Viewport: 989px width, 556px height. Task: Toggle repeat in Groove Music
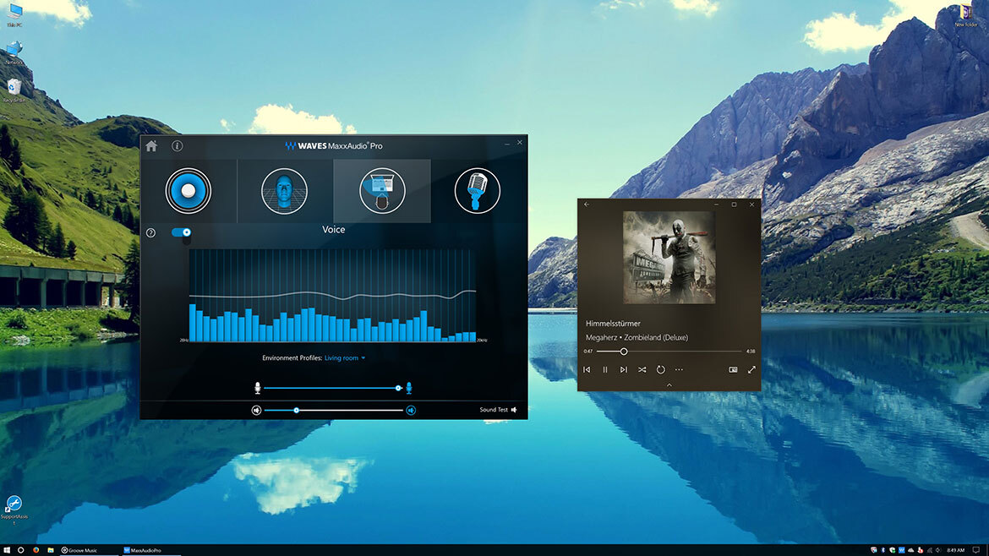[x=660, y=370]
